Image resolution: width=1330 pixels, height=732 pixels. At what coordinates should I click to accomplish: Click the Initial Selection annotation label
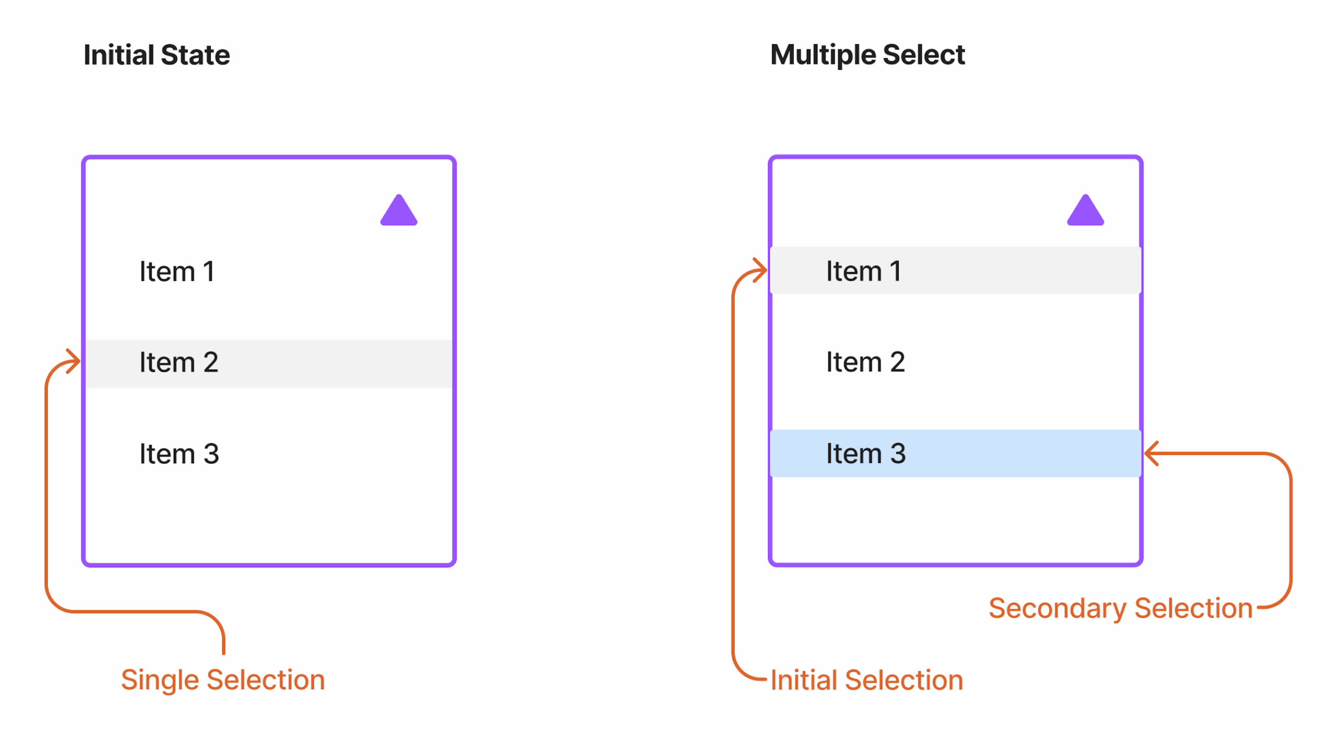click(866, 679)
